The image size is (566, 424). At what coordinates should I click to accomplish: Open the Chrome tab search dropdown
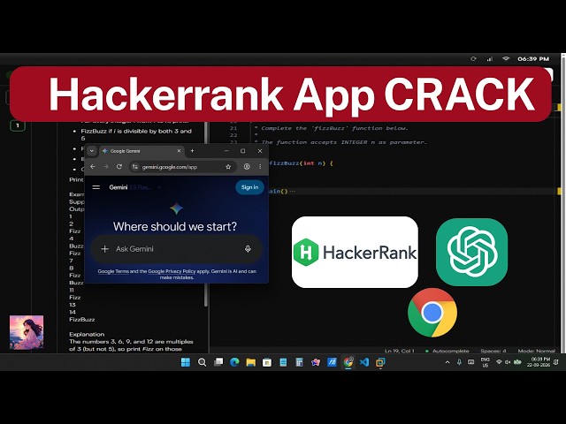[92, 151]
